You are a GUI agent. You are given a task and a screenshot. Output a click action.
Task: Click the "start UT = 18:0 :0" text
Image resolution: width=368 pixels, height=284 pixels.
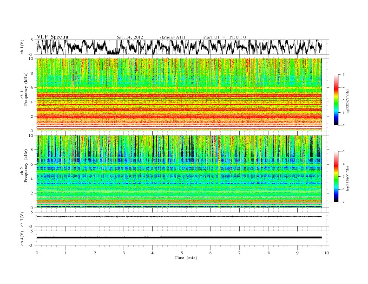pos(224,37)
